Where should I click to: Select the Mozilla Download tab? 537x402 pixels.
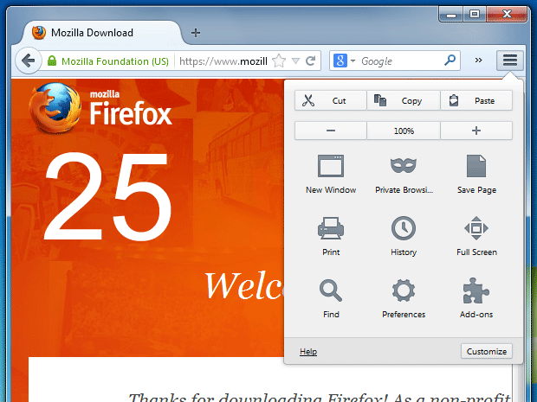(x=103, y=33)
